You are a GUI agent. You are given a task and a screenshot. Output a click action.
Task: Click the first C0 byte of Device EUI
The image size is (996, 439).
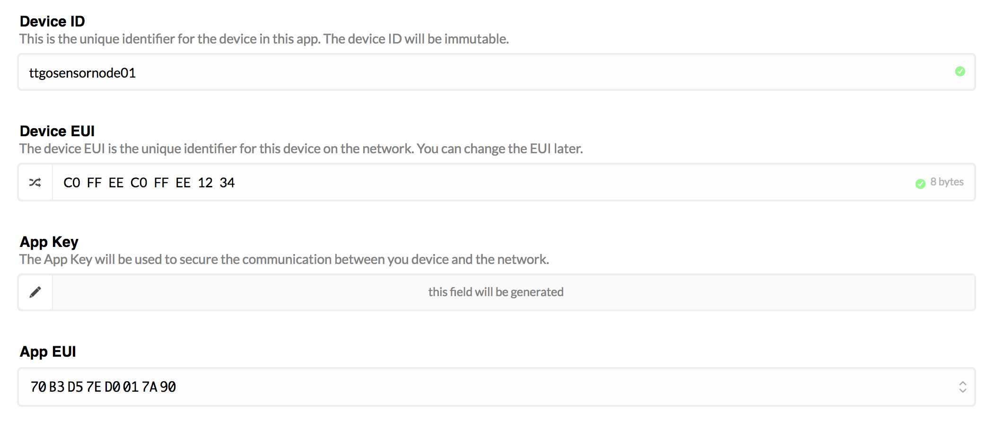[72, 183]
